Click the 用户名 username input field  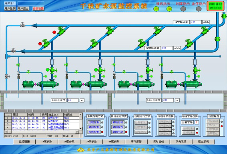click(31, 3)
